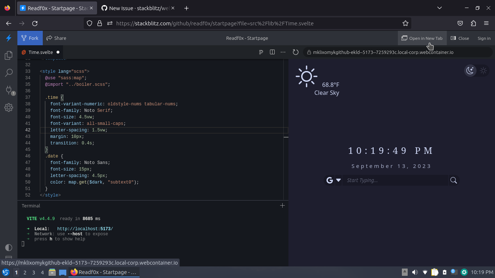Image resolution: width=495 pixels, height=278 pixels.
Task: Open the Search panel in the sidebar
Action: [x=9, y=73]
